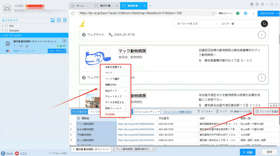Image resolution: width=280 pixels, height=156 pixels.
Task: Select the ページタイプ tab
Action: pos(79,112)
